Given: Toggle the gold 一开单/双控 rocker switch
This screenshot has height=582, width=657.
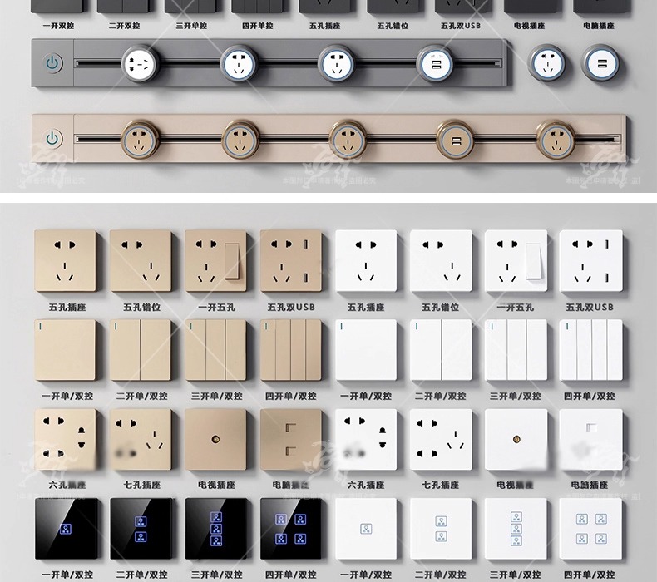Looking at the screenshot, I should click(65, 350).
